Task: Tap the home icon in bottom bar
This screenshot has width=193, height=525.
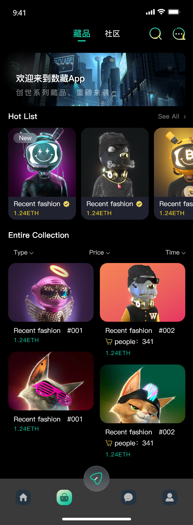Action: point(23,497)
